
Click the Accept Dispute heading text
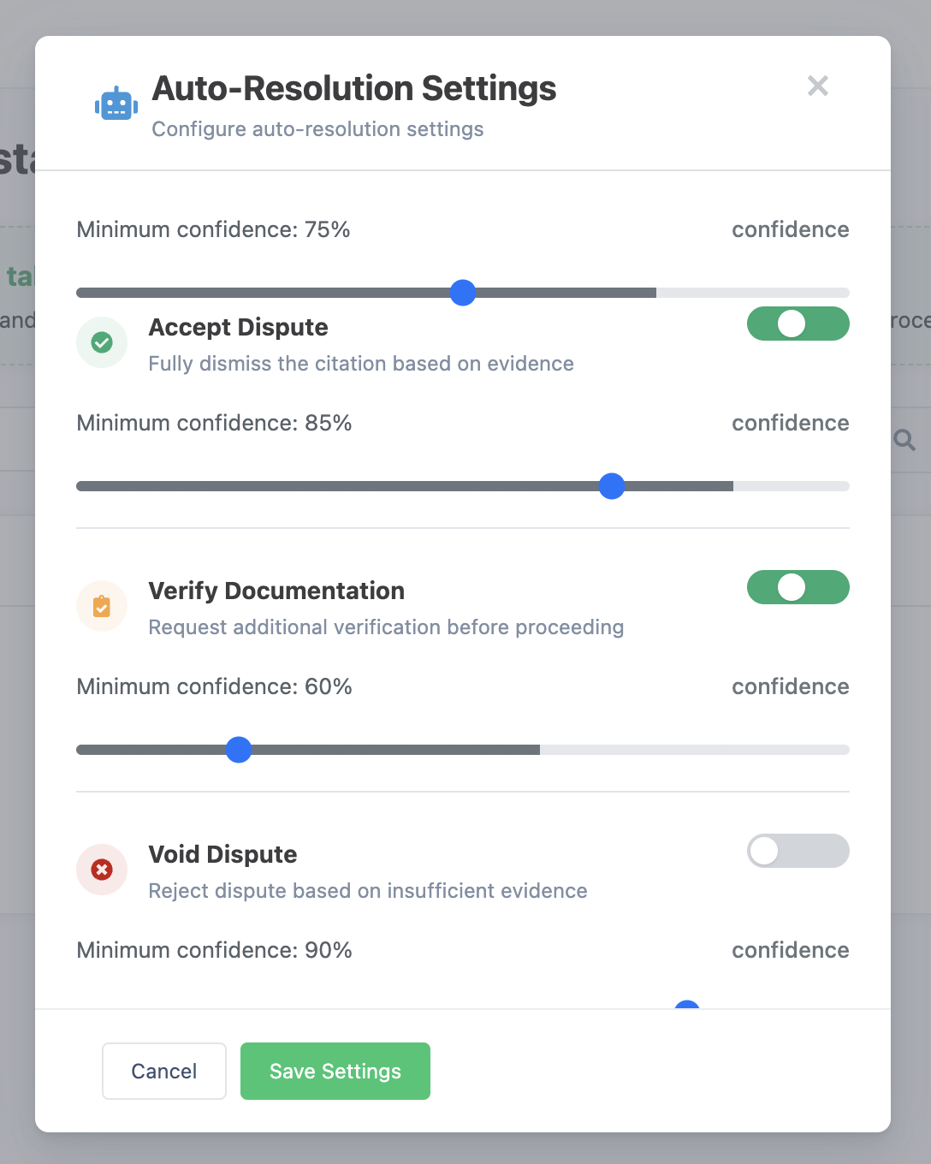click(238, 327)
